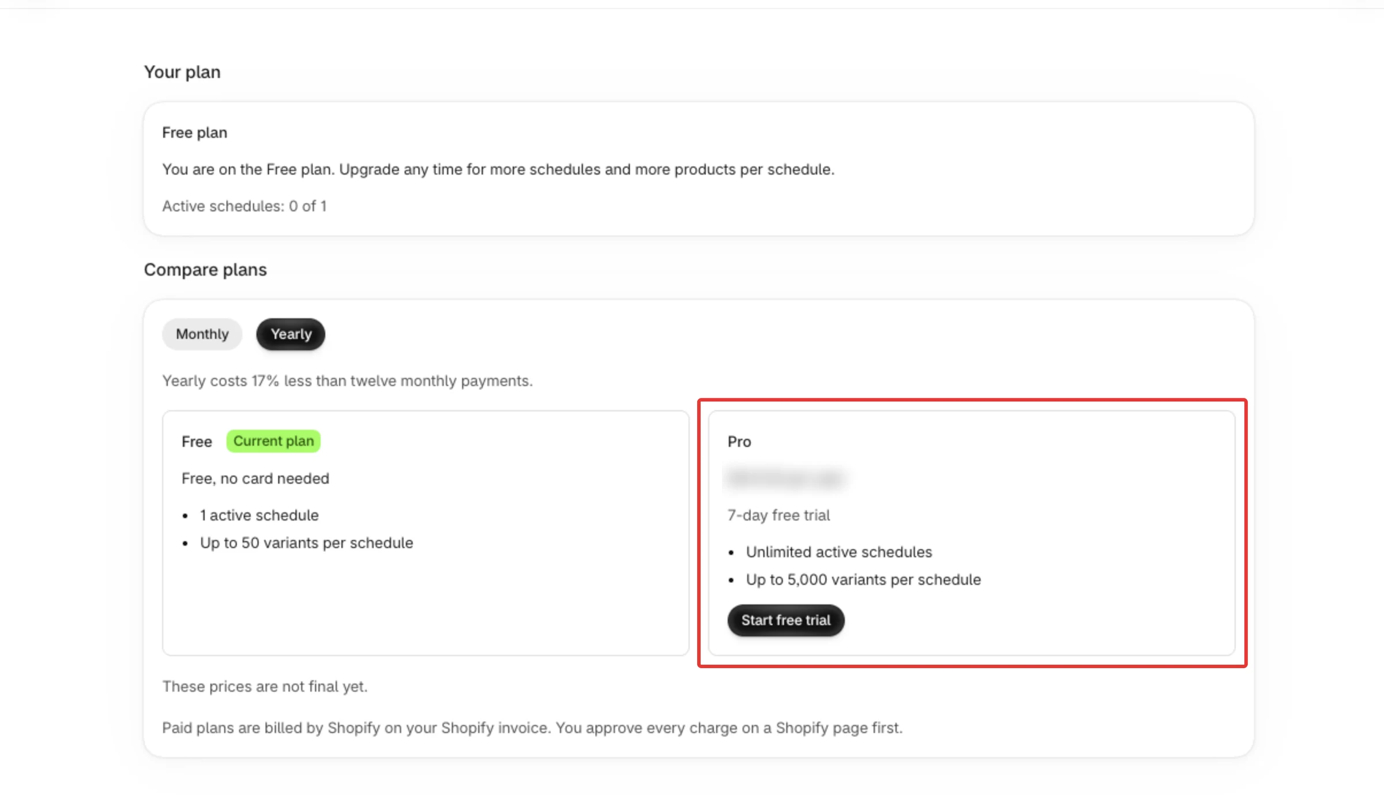Click 'Up to 5,000 variants per schedule'

pos(863,580)
